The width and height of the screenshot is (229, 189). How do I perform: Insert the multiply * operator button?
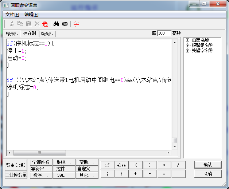[164, 165]
